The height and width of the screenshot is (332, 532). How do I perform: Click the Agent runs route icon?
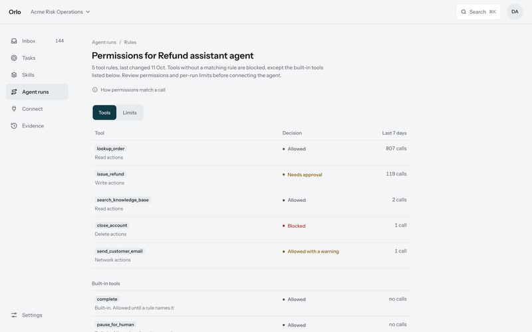14,92
